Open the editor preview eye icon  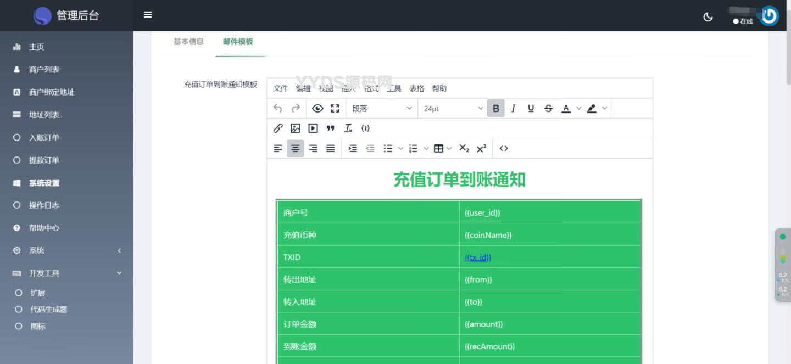[x=317, y=109]
